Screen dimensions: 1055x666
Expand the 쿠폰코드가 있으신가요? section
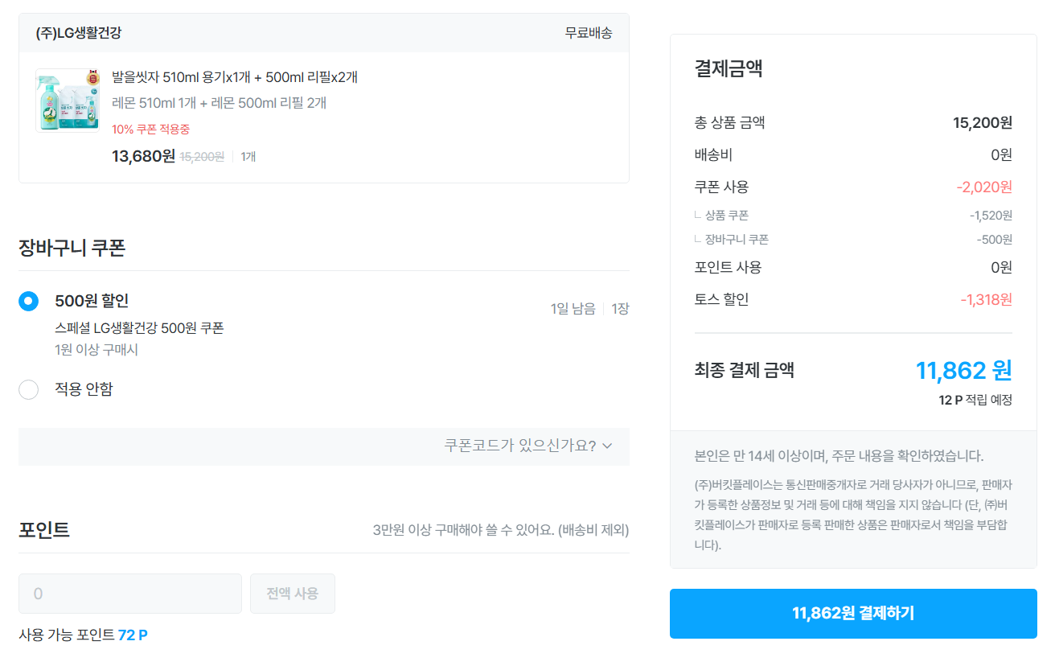tap(520, 446)
